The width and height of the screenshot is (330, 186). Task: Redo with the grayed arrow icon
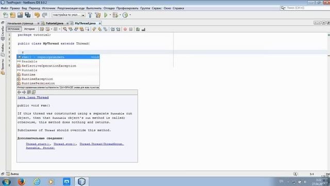tap(45, 15)
